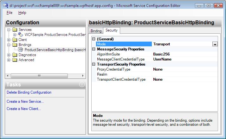This screenshot has height=139, width=226.
Task: Collapse the Tasks panel chevron
Action: pos(82,84)
